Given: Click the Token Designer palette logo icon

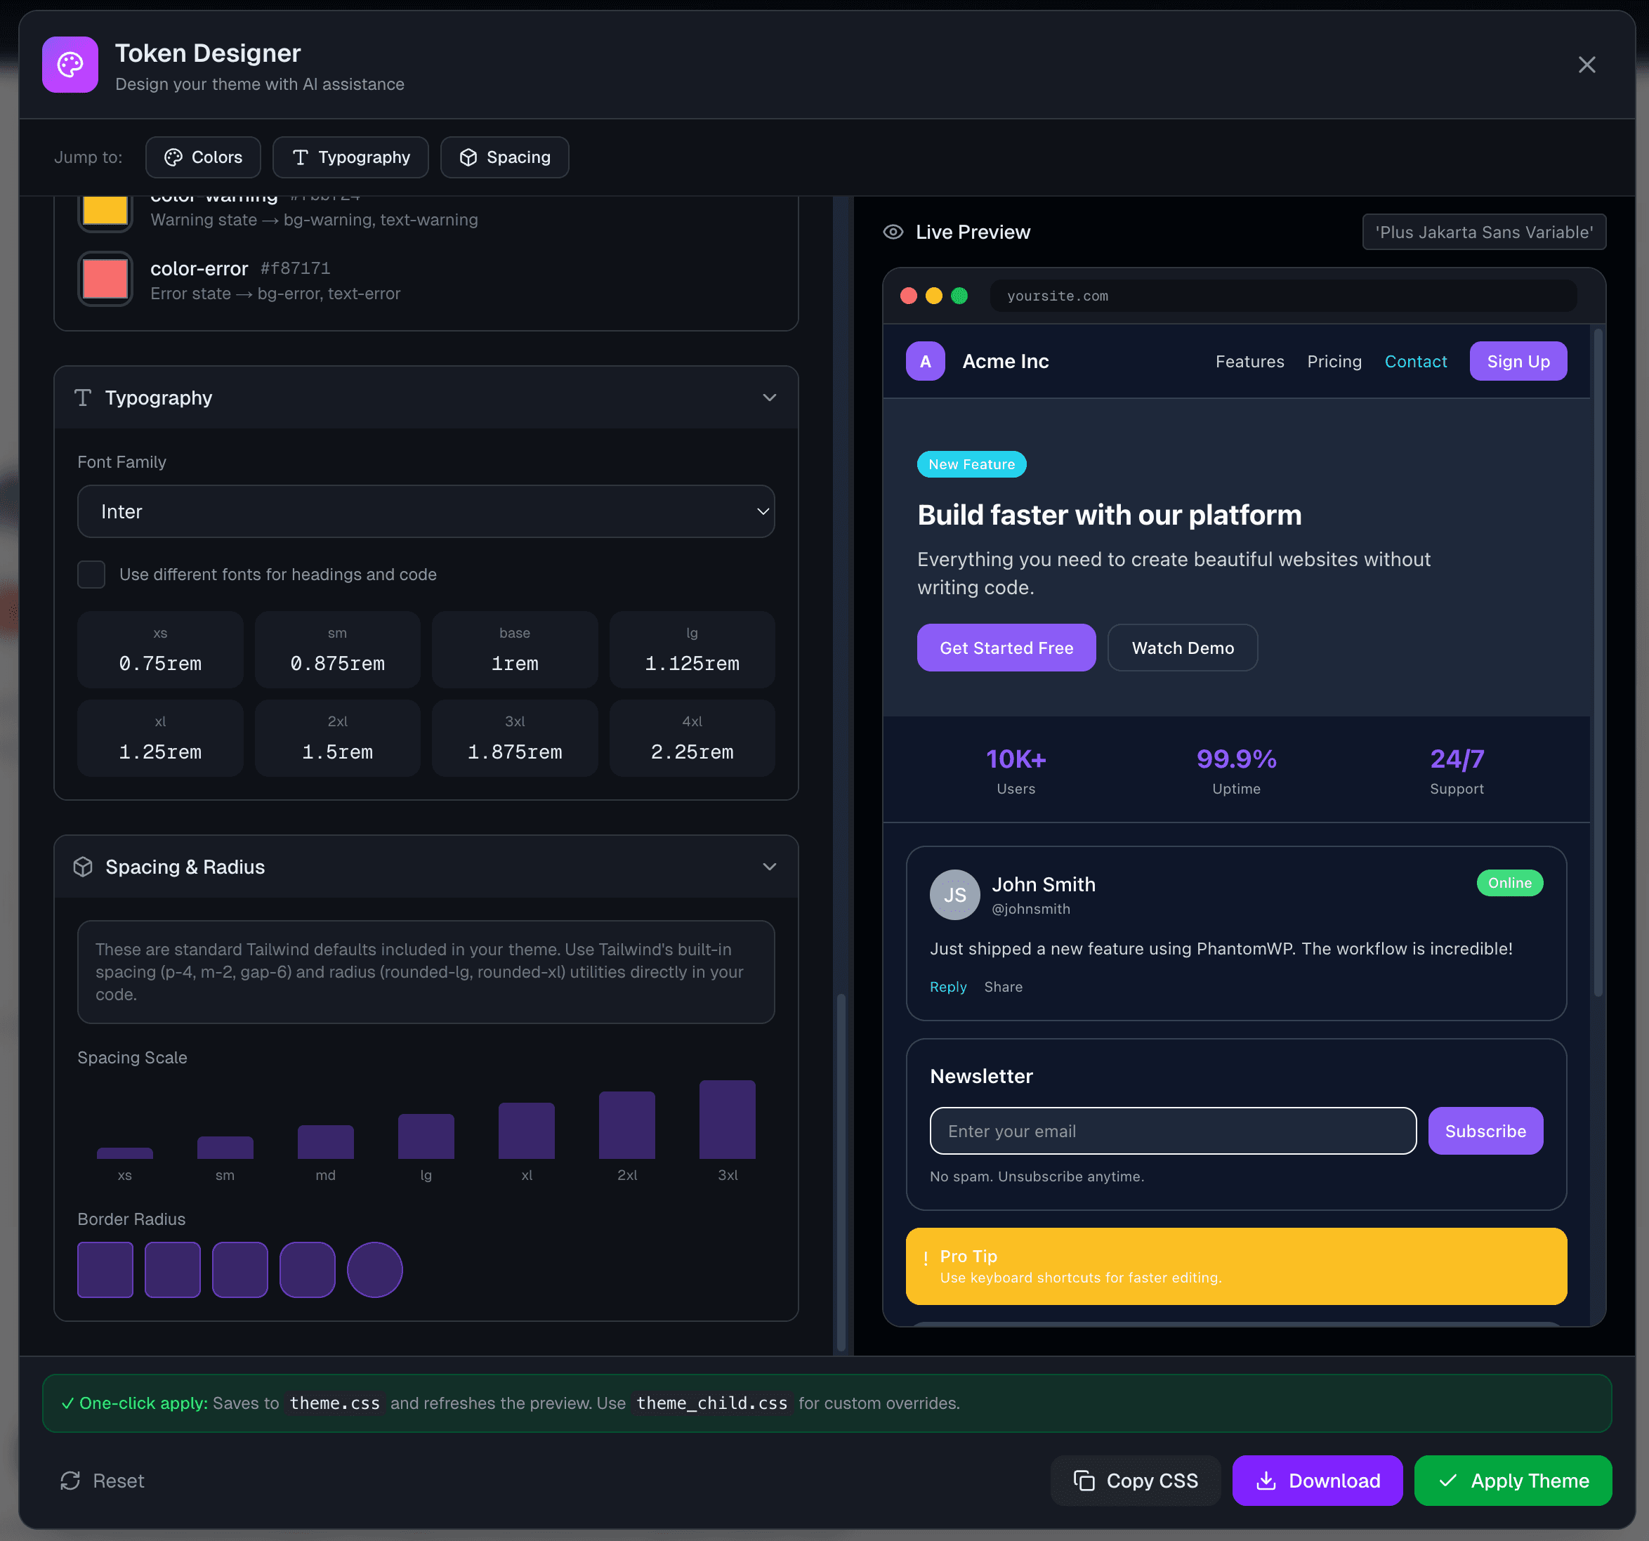Looking at the screenshot, I should 70,65.
